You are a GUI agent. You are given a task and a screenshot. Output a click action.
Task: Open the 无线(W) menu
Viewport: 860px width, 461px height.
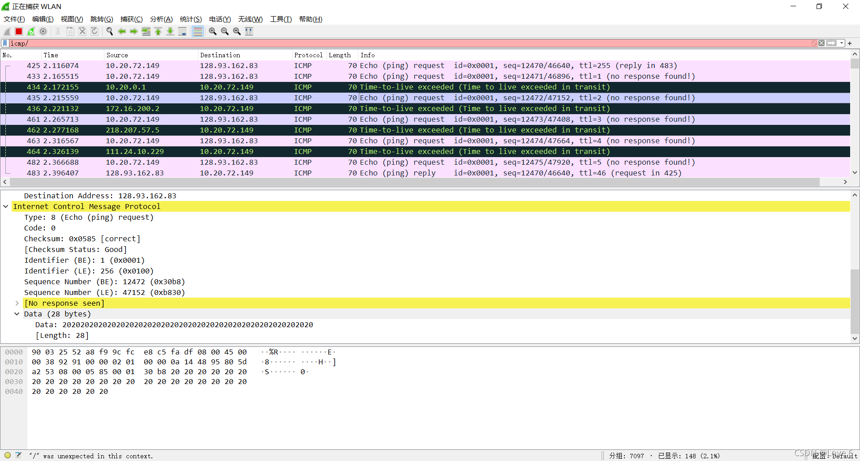coord(250,19)
